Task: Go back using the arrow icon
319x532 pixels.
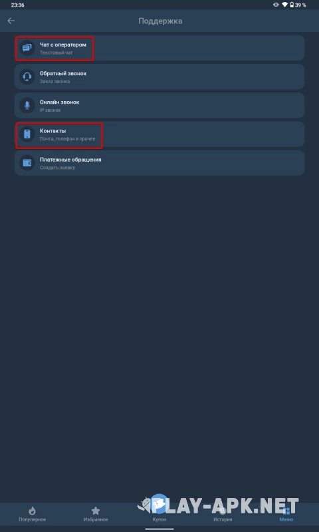Action: [11, 21]
